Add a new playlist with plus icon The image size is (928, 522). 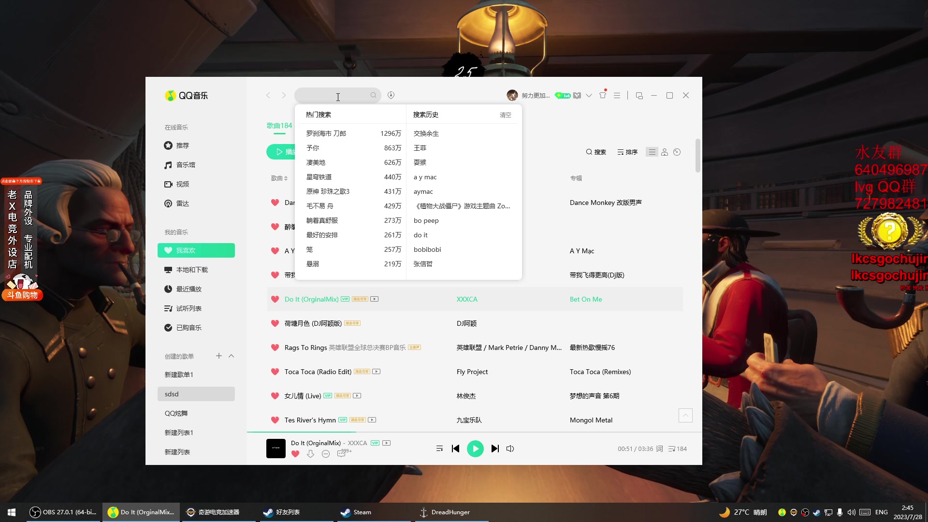(x=219, y=356)
